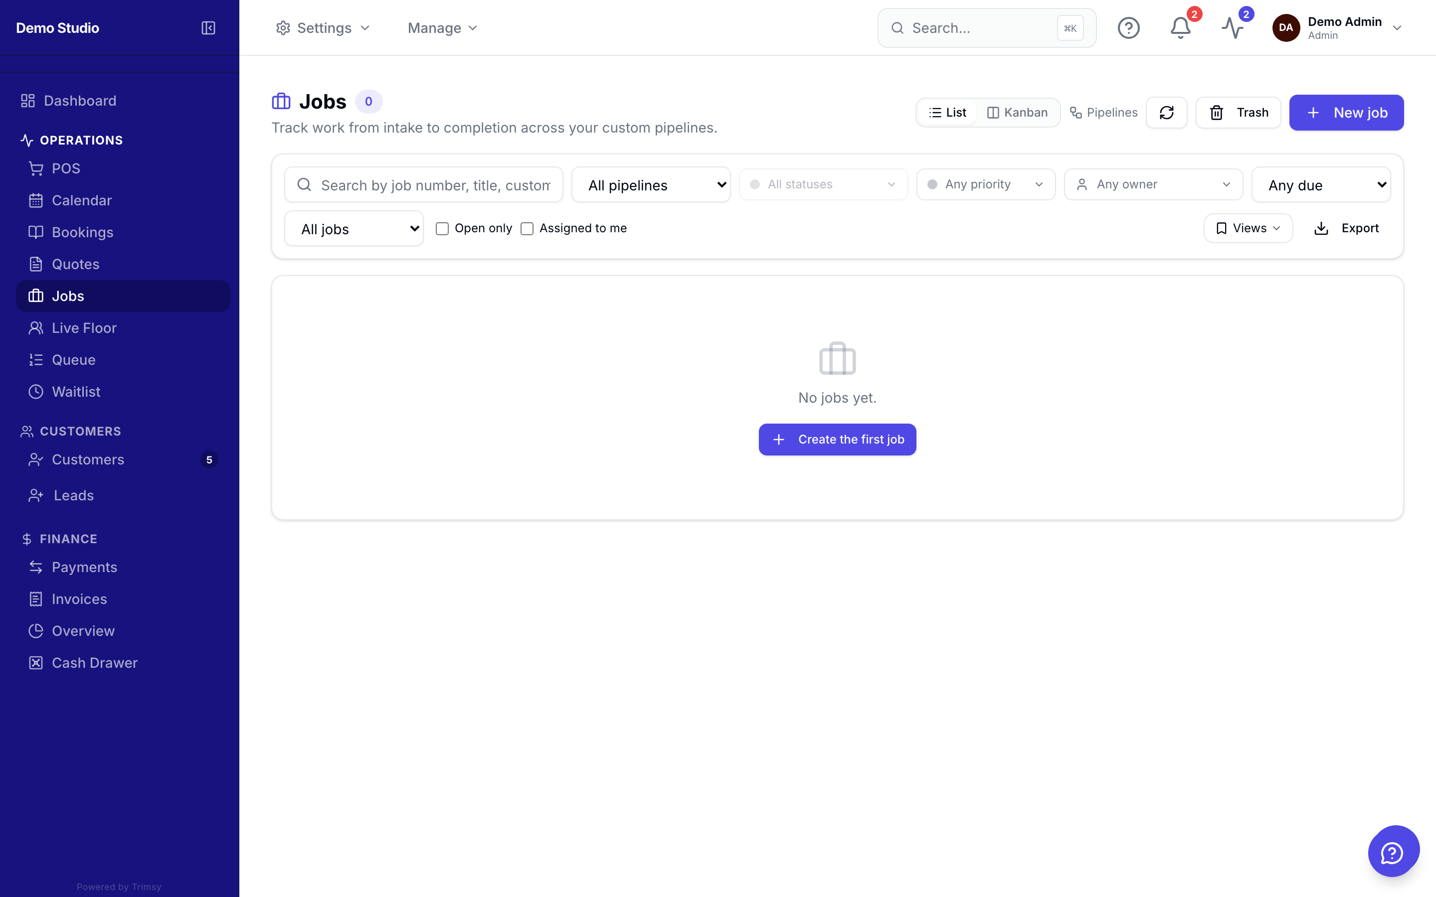This screenshot has height=897, width=1436.
Task: Collapse the sidebar panel icon
Action: coord(208,28)
